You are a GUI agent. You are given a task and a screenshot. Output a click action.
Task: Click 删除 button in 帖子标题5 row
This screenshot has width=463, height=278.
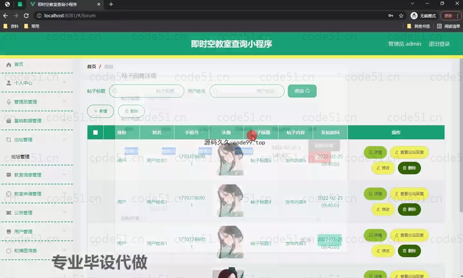(x=409, y=168)
